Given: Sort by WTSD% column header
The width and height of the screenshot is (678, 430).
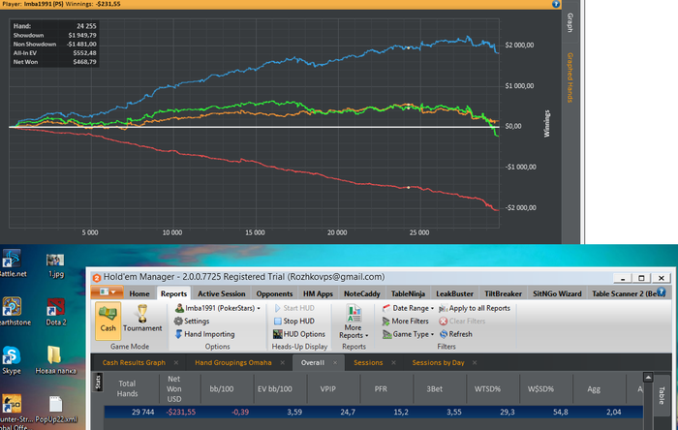Looking at the screenshot, I should coord(487,389).
